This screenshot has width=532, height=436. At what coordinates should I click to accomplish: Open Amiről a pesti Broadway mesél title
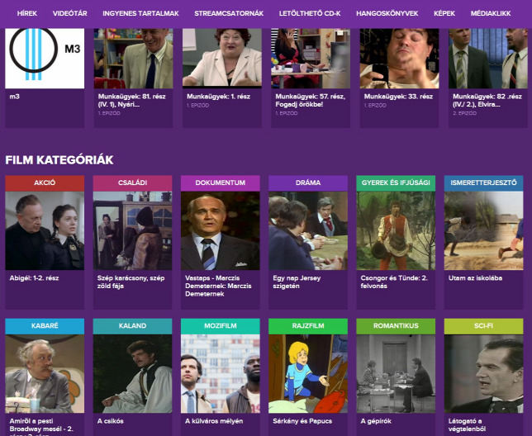(x=41, y=427)
